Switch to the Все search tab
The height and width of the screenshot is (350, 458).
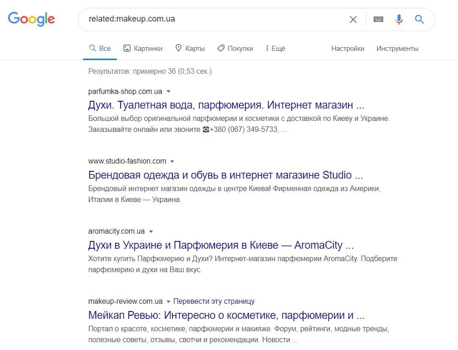click(x=99, y=48)
